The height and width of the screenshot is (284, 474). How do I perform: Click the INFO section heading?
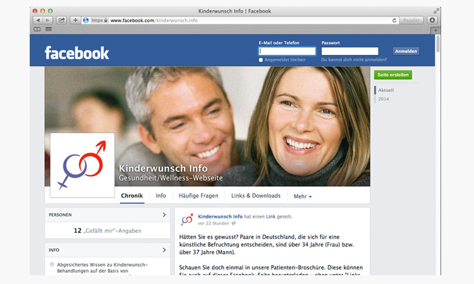coord(54,250)
